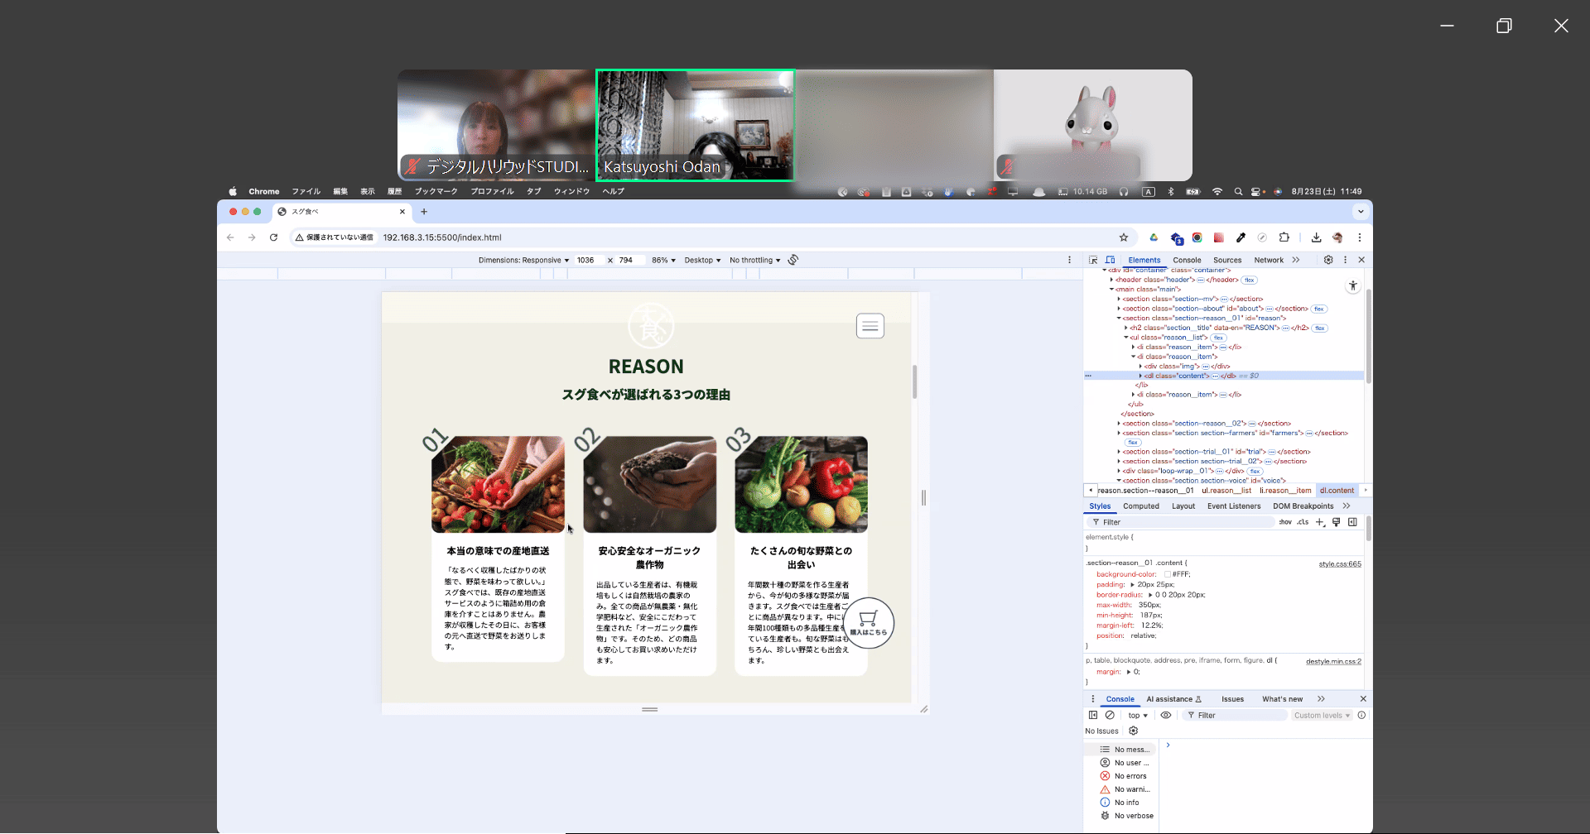1590x834 pixels.
Task: Switch to the Sources panel tab
Action: click(x=1227, y=260)
